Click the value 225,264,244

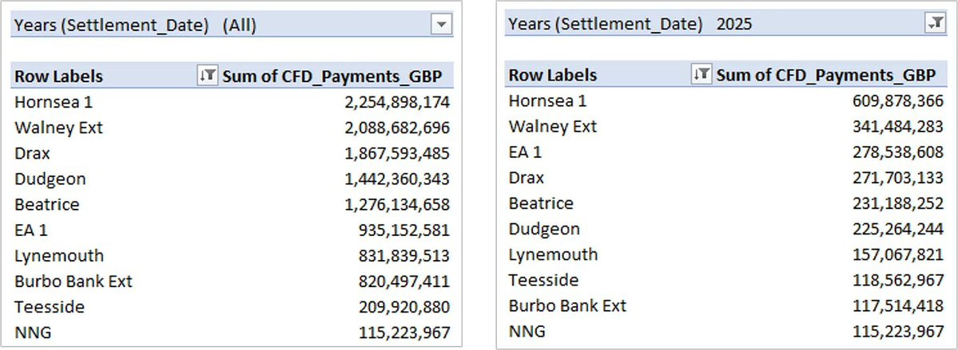898,230
